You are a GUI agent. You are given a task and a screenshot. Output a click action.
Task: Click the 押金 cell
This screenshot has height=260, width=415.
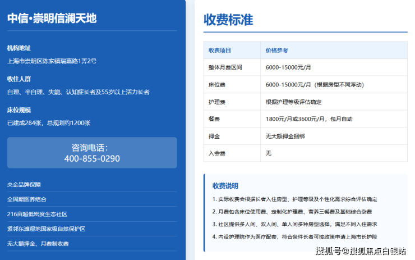232,136
